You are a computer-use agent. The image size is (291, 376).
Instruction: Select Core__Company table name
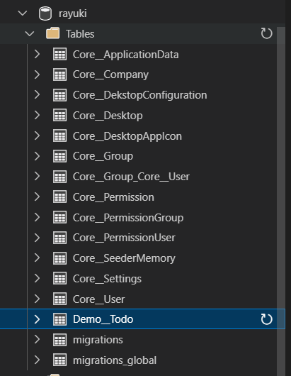[110, 74]
